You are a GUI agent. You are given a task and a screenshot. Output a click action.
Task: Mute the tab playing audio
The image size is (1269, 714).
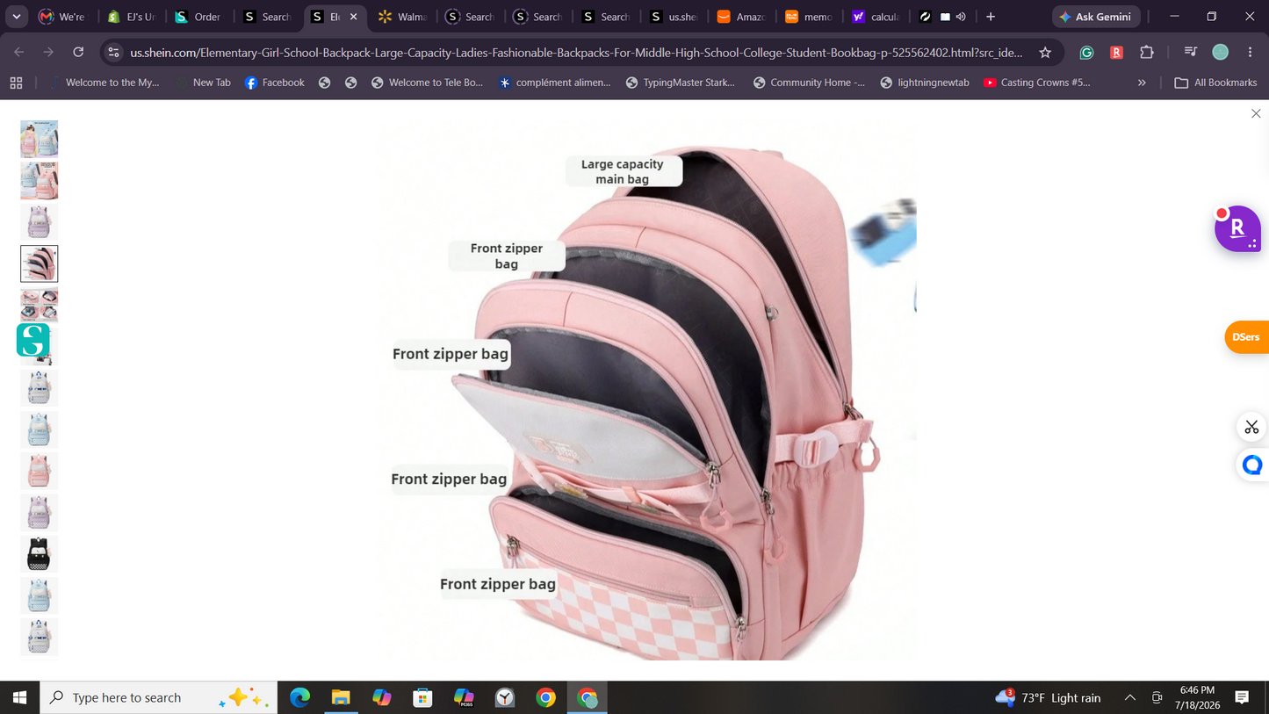961,17
